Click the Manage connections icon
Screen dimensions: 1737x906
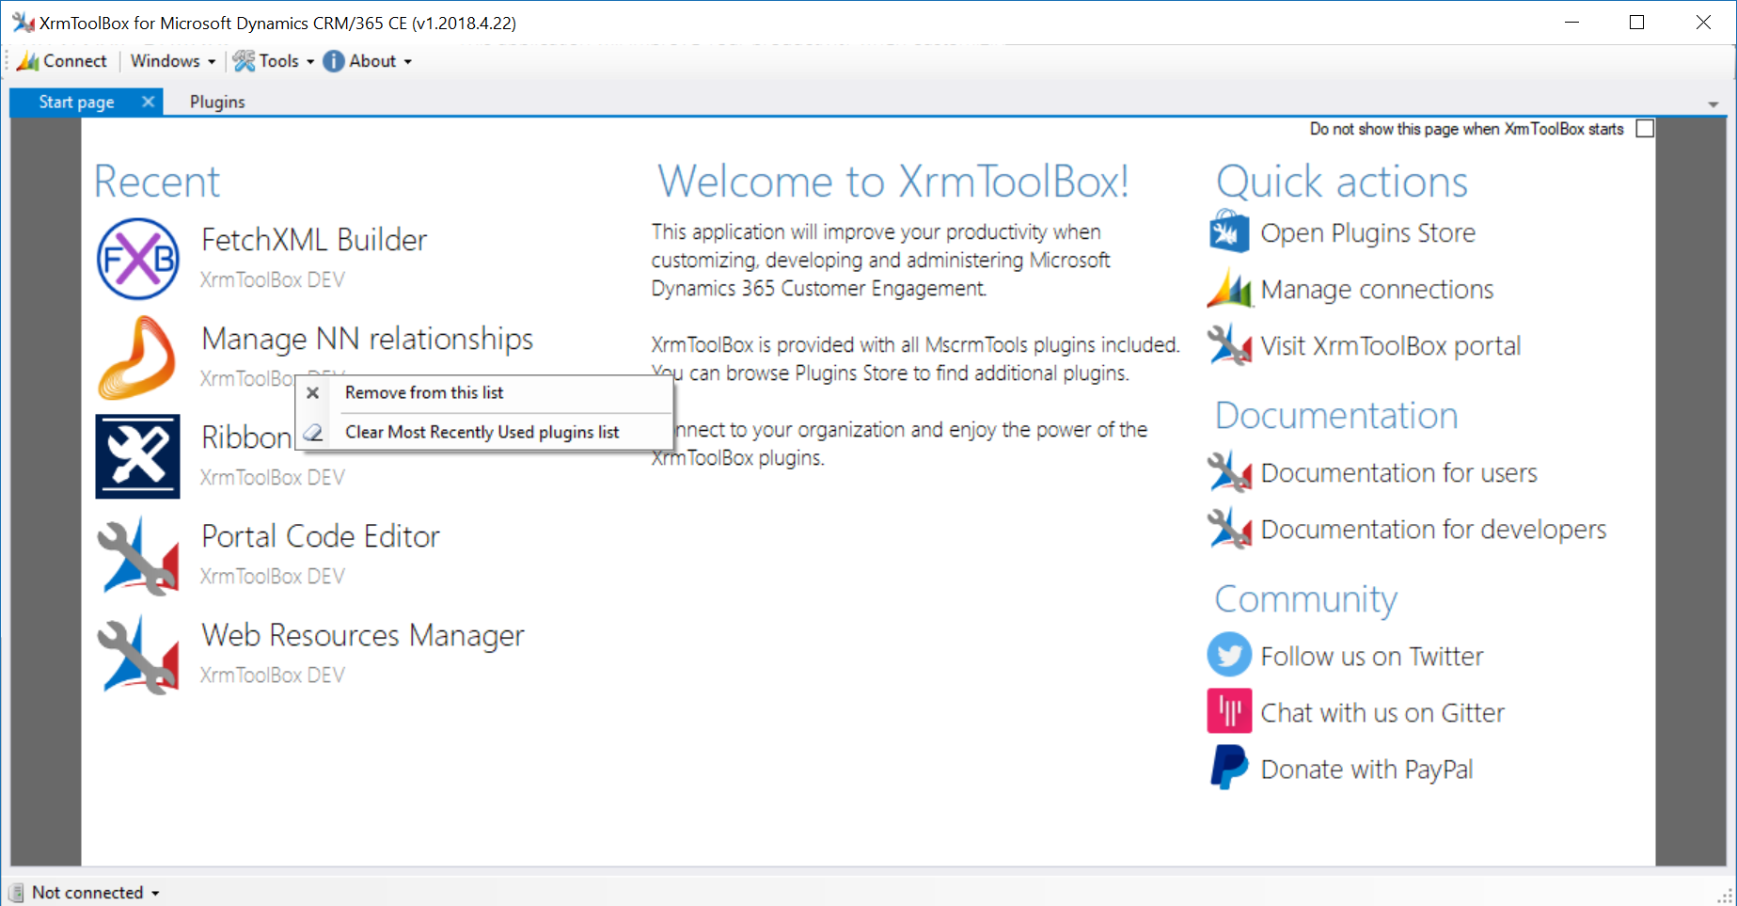[x=1229, y=289]
